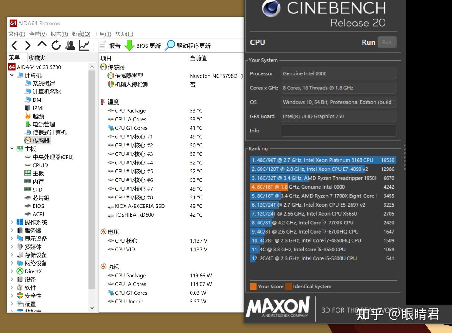
Task: Select the 传感器类型 sensor row
Action: coord(125,76)
